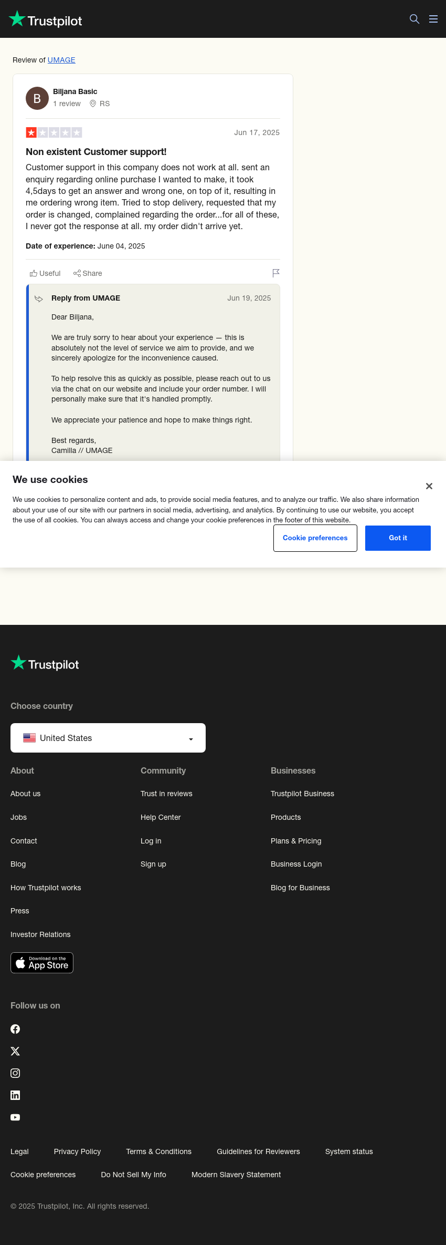The width and height of the screenshot is (446, 1245).
Task: Click the Trustpilot logo in top header
Action: click(46, 19)
